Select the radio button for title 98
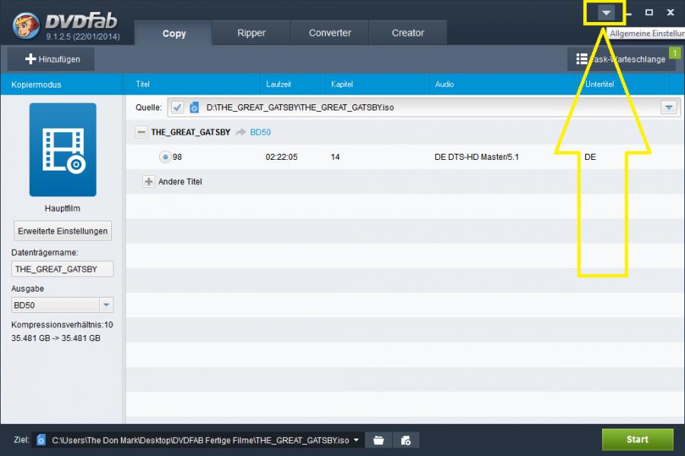This screenshot has height=456, width=685. [164, 157]
